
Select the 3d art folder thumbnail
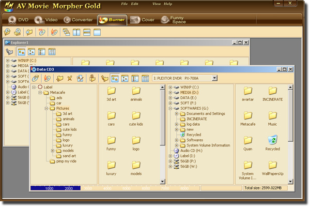pyautogui.click(x=111, y=94)
